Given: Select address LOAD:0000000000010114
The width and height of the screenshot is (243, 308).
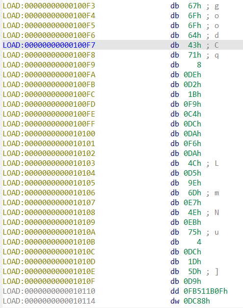Looking at the screenshot, I should click(49, 301).
